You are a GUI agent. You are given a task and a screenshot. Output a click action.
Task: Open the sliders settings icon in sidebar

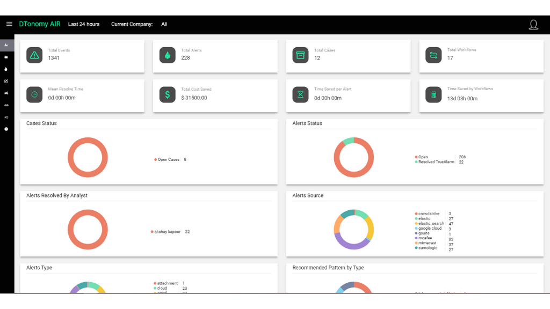pyautogui.click(x=6, y=117)
